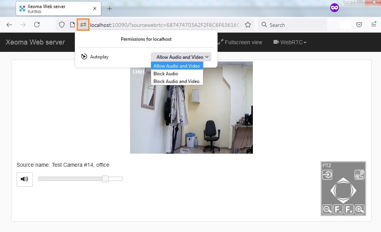
Task: Open the Autoplay permission dropdown
Action: (181, 57)
